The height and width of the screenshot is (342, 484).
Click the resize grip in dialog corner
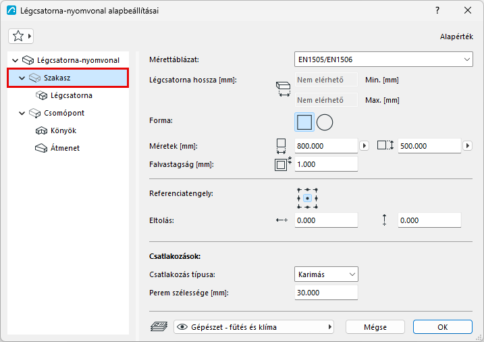(479, 338)
